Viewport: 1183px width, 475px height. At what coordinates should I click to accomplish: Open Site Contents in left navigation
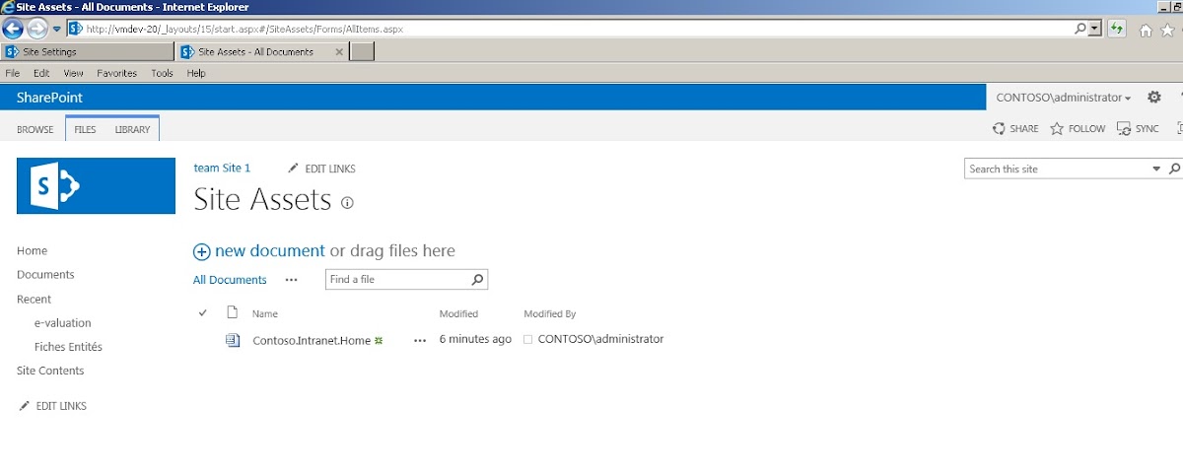tap(50, 371)
